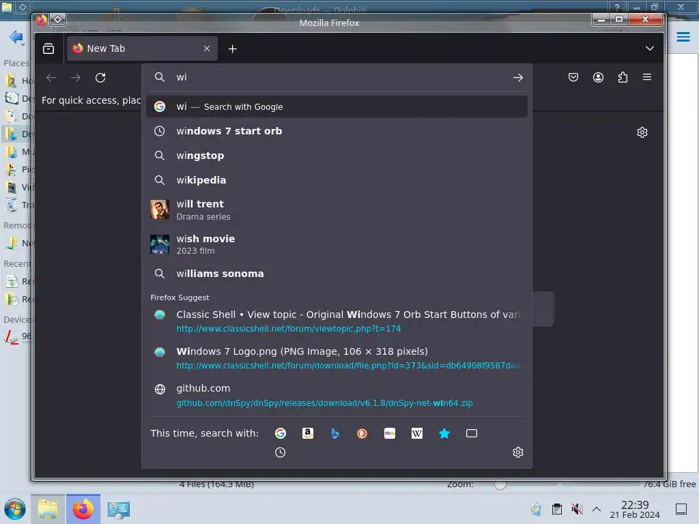Open Save to Pocket icon

click(573, 77)
